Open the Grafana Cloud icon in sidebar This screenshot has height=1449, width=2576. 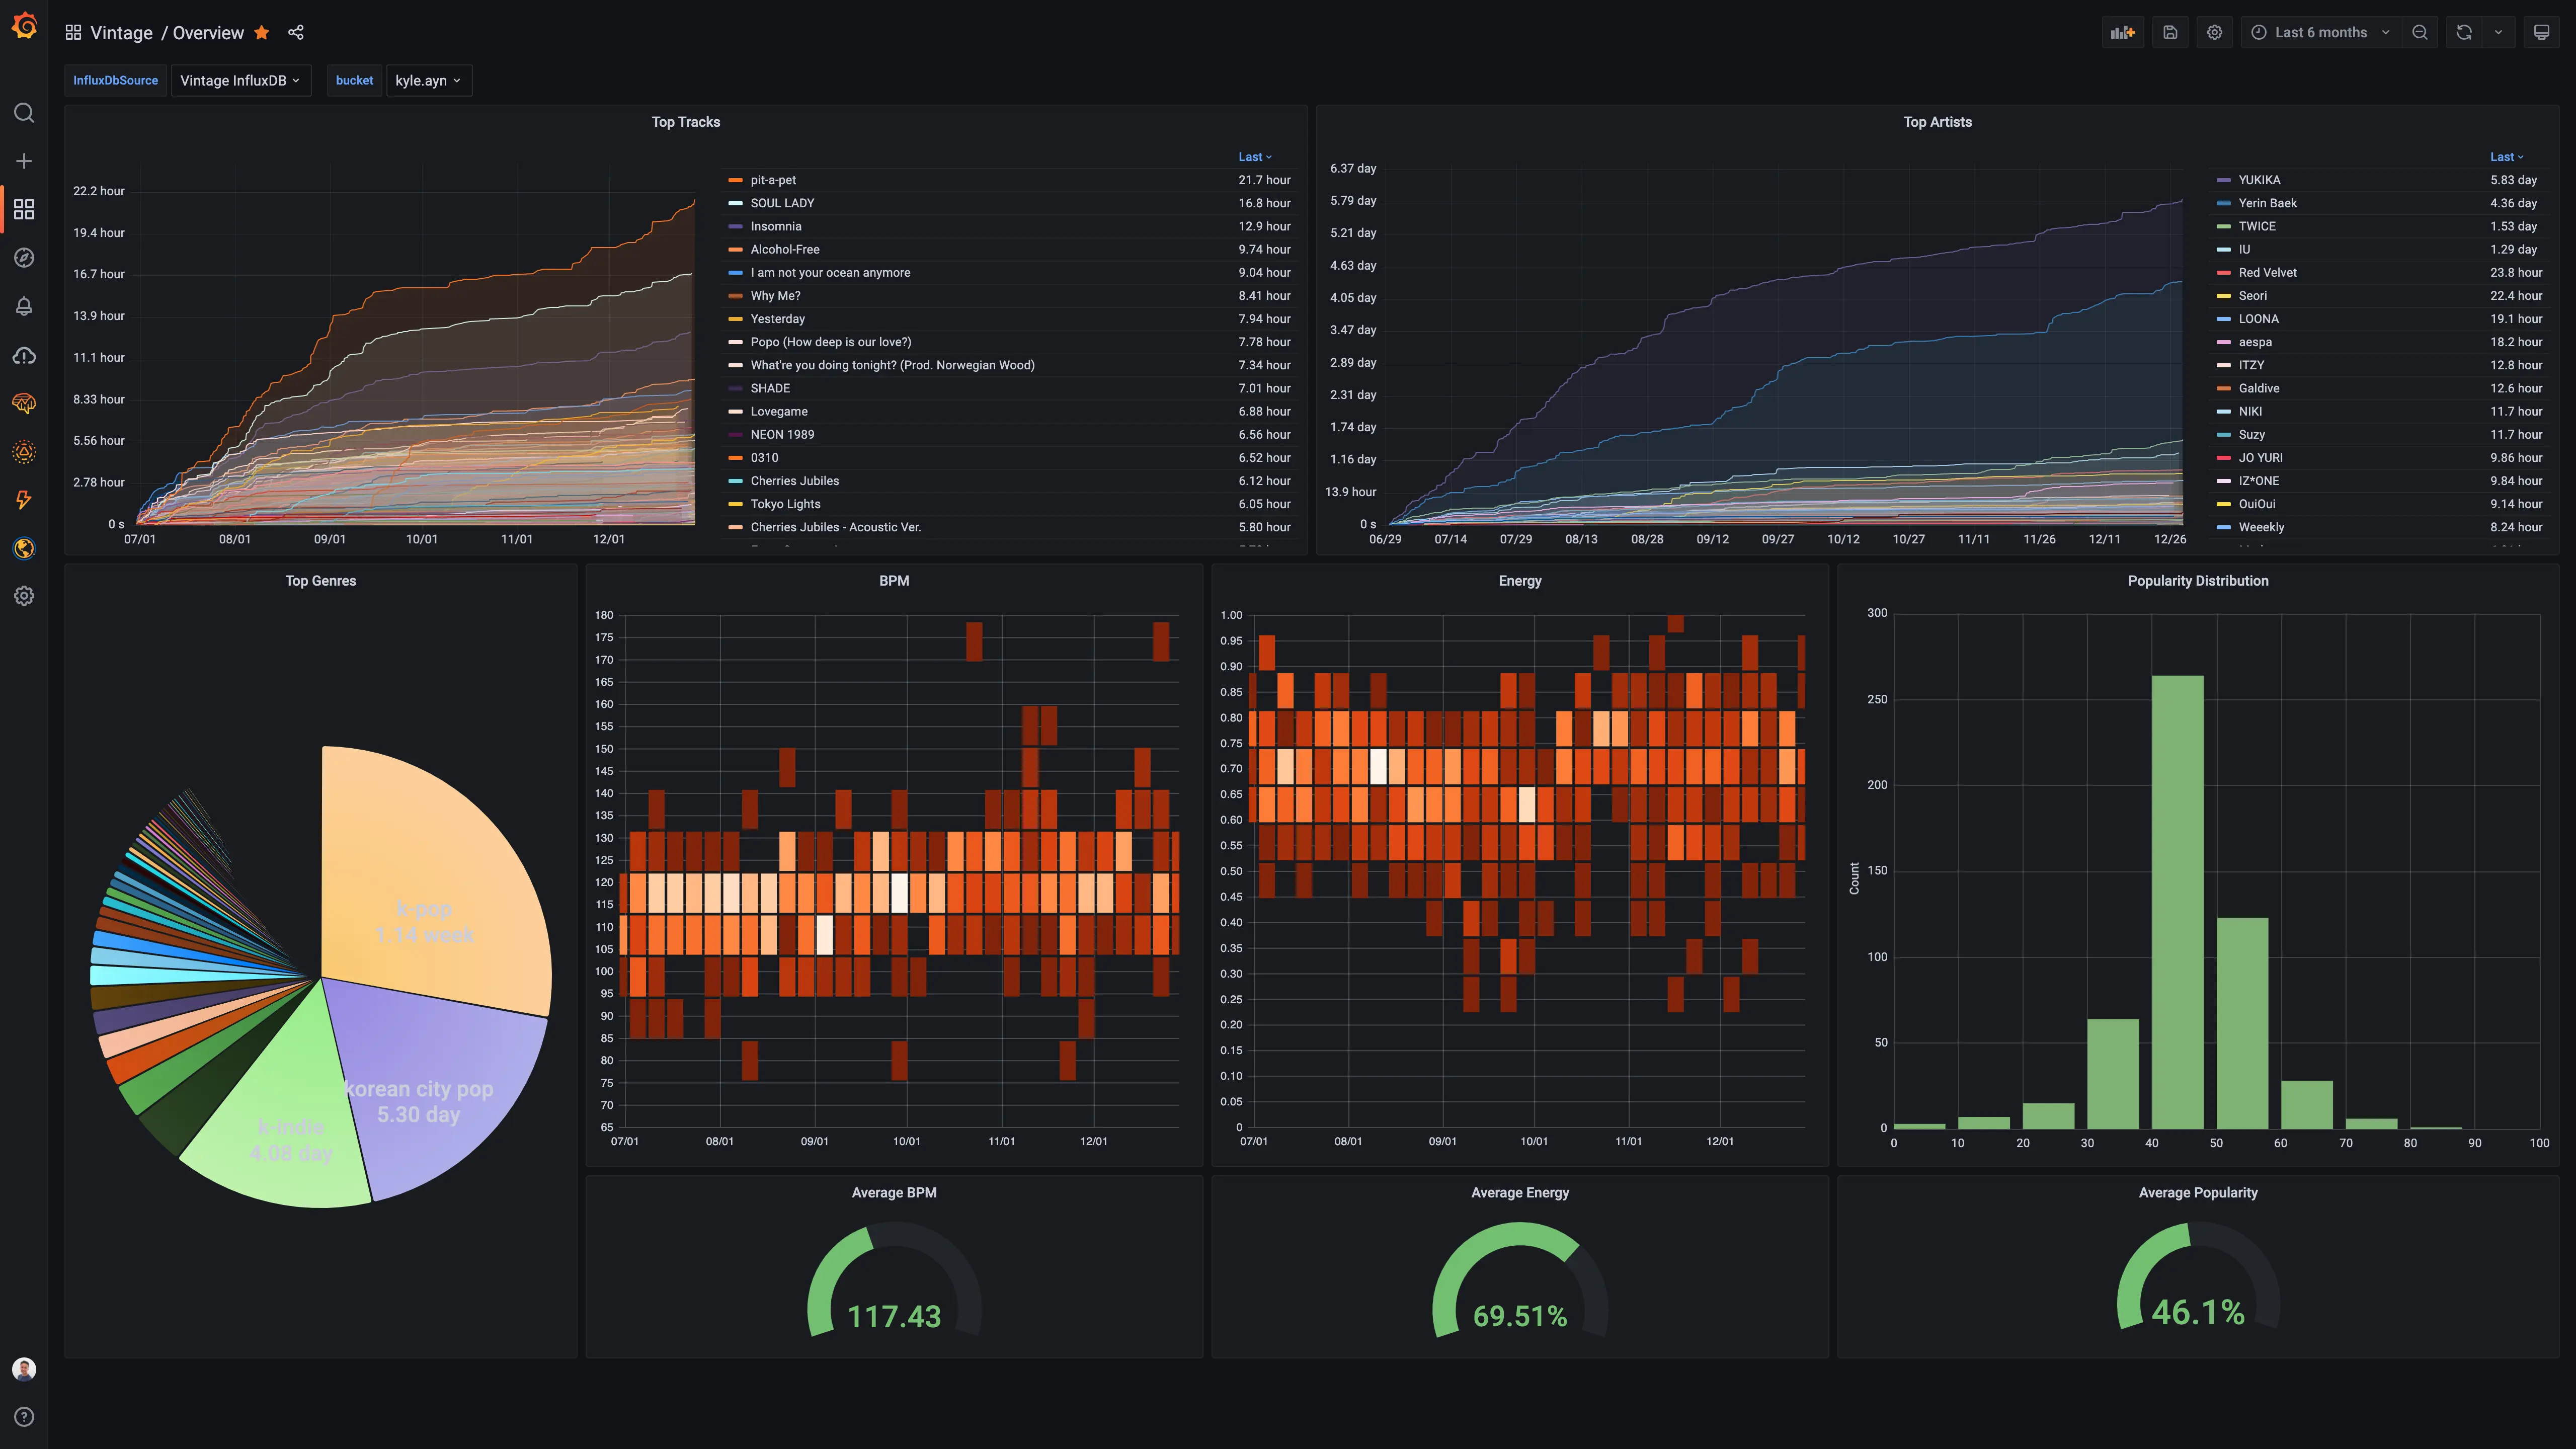click(24, 355)
